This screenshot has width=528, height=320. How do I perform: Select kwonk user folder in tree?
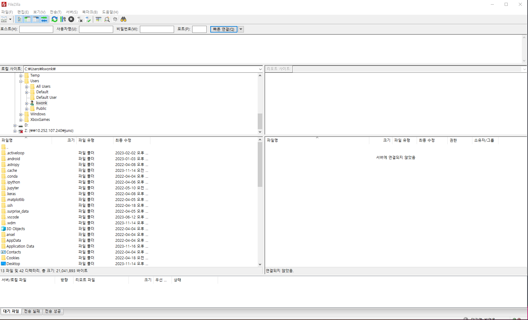pyautogui.click(x=42, y=103)
